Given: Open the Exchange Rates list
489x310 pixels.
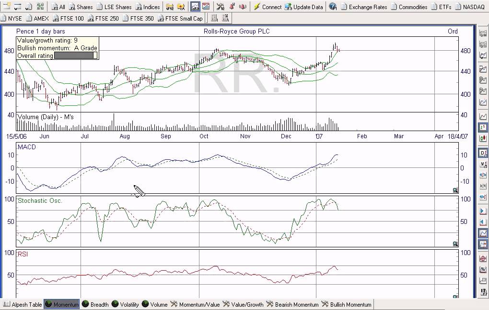Looking at the screenshot, I should [x=364, y=7].
